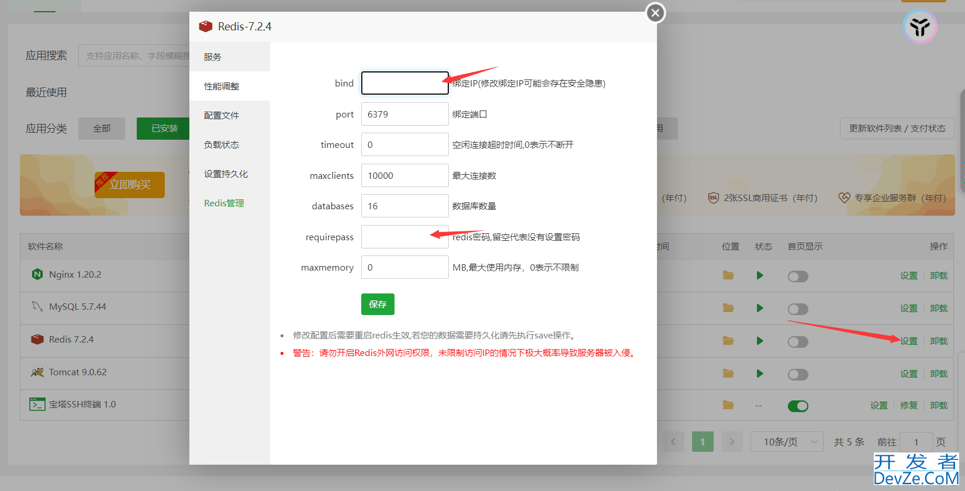This screenshot has width=965, height=491.
Task: Click the Redis cube icon in dialog title
Action: (x=206, y=26)
